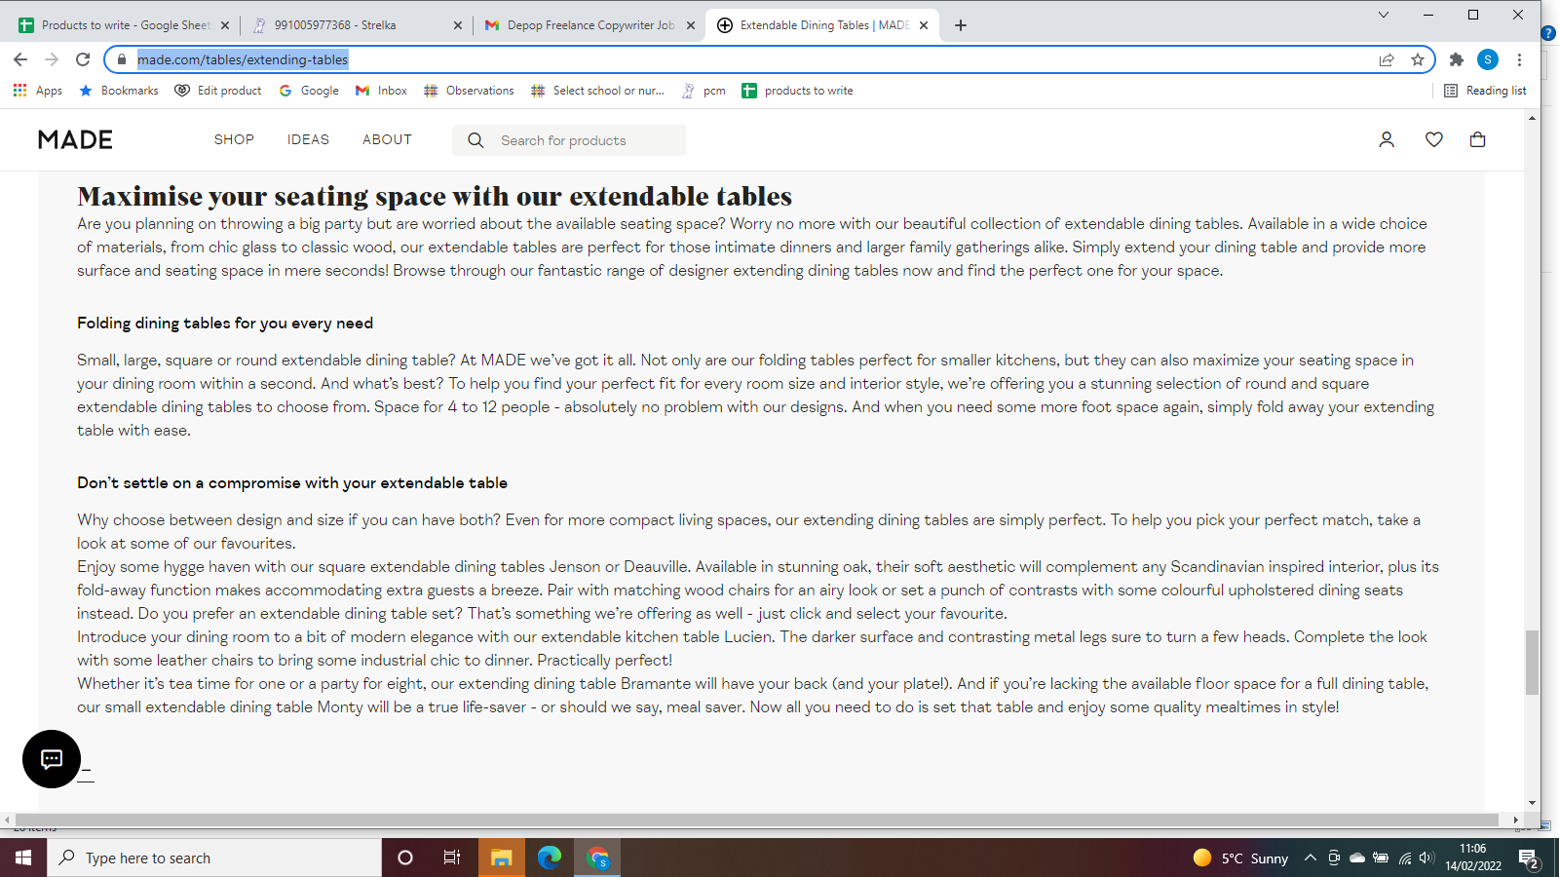
Task: Open the site security padlock icon
Action: [x=122, y=59]
